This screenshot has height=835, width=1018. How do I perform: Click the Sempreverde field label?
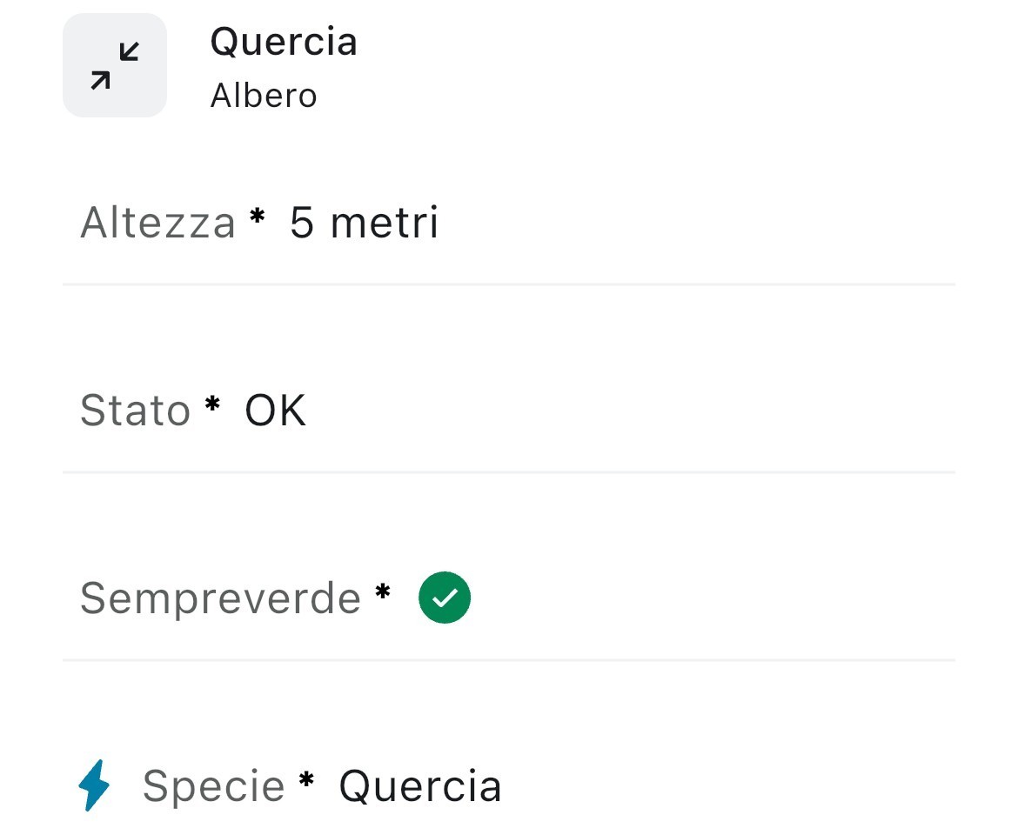(220, 598)
